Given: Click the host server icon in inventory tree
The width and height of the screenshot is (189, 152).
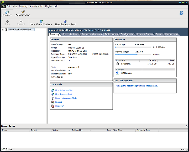Looking at the screenshot, I should (6, 30).
